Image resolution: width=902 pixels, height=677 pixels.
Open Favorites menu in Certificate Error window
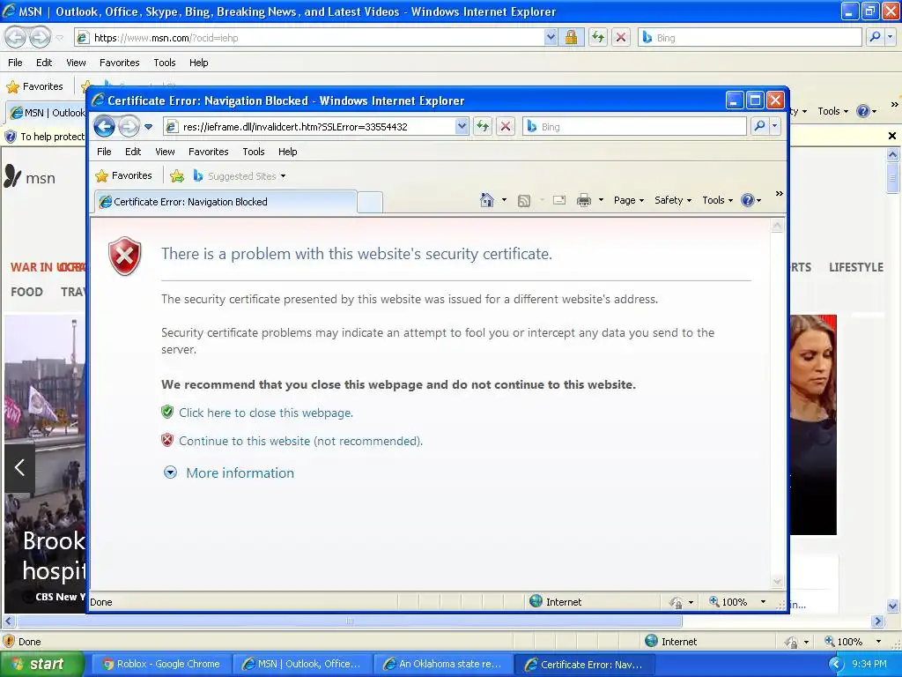(208, 152)
